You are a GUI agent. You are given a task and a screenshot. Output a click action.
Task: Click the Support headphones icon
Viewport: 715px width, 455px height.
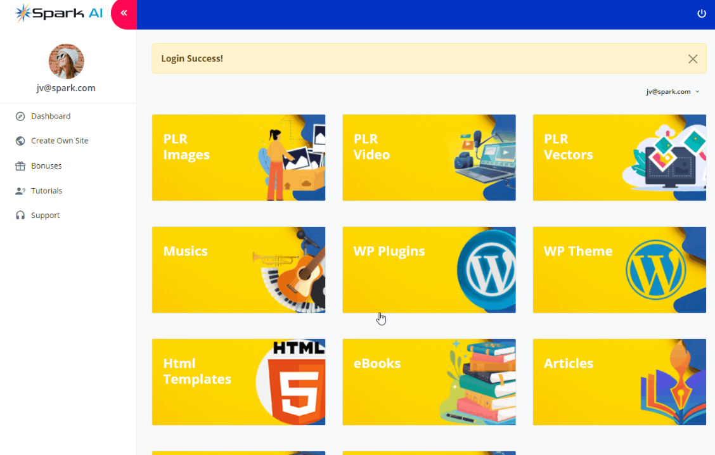tap(20, 215)
